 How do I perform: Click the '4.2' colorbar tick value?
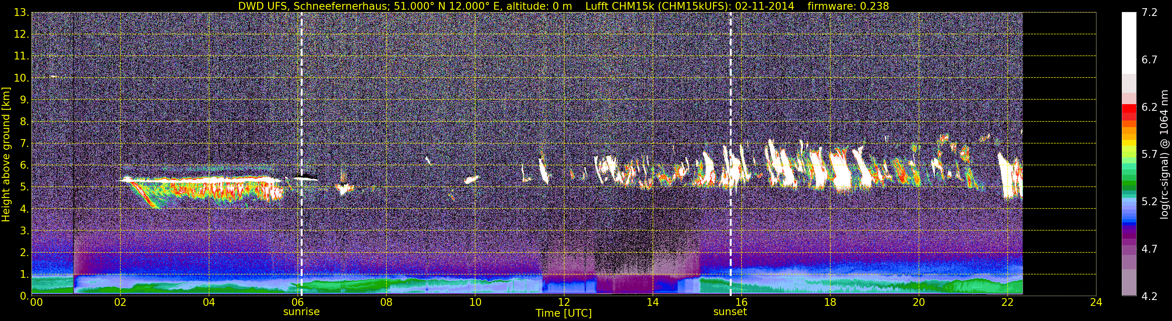point(1149,296)
